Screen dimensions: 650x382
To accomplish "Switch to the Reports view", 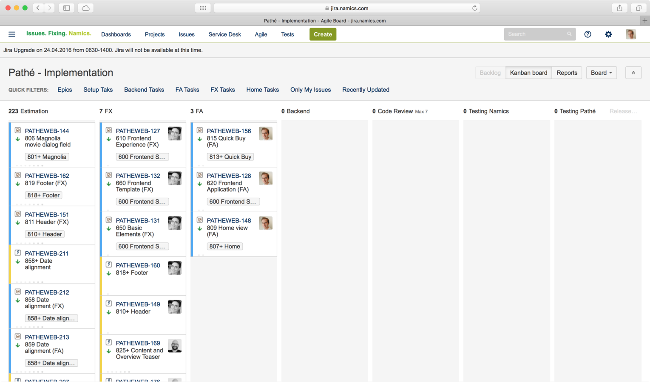I will pyautogui.click(x=567, y=73).
